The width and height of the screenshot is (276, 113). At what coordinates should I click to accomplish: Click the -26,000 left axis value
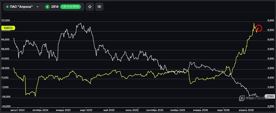coord(6,97)
